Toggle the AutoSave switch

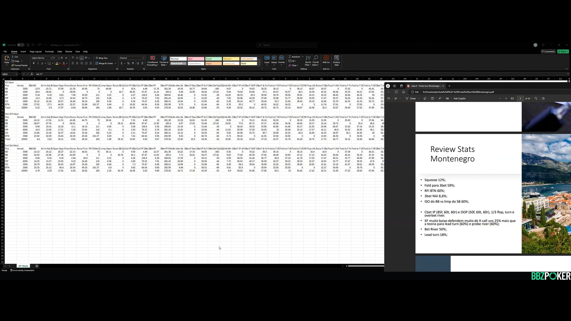pos(21,45)
